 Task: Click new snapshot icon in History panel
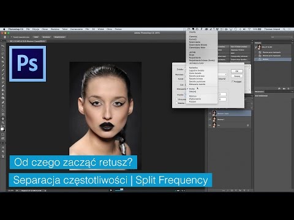pyautogui.click(x=284, y=89)
